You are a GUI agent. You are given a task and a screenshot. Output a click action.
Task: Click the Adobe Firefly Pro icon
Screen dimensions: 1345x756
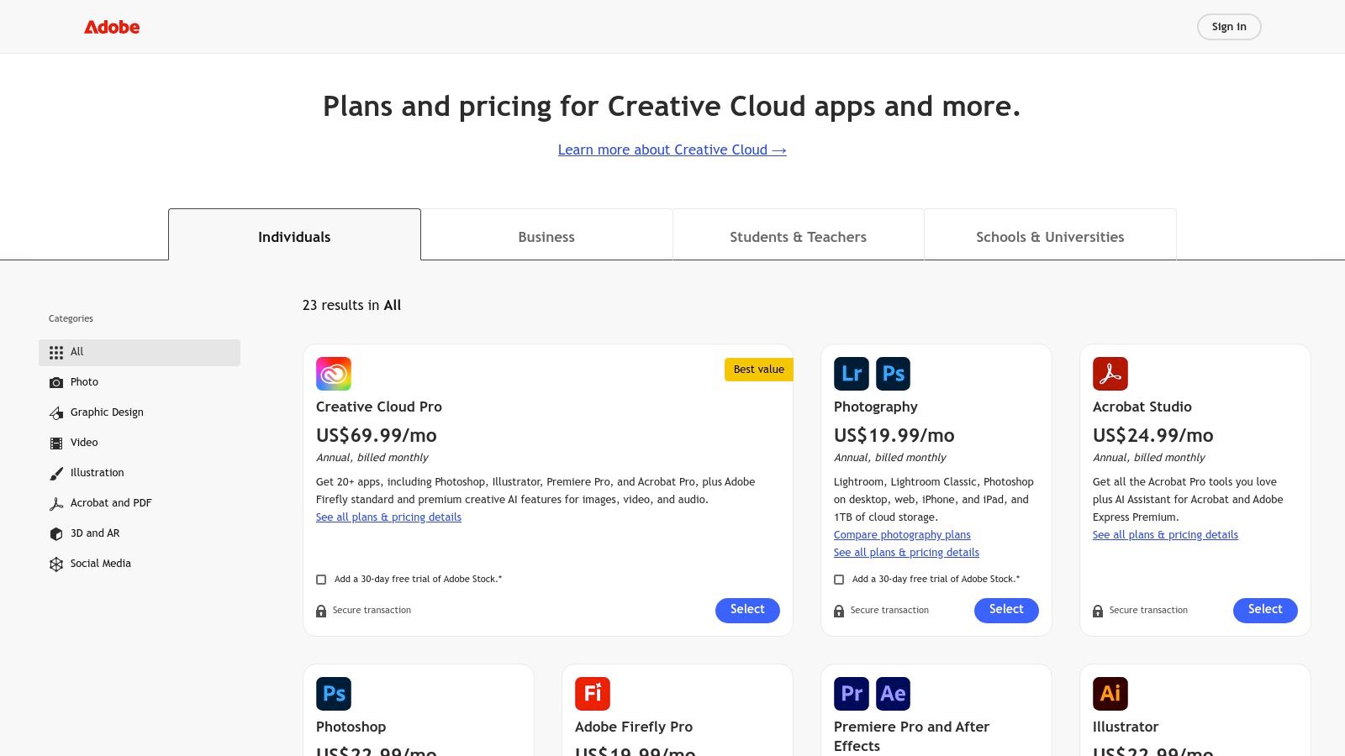[x=593, y=694]
